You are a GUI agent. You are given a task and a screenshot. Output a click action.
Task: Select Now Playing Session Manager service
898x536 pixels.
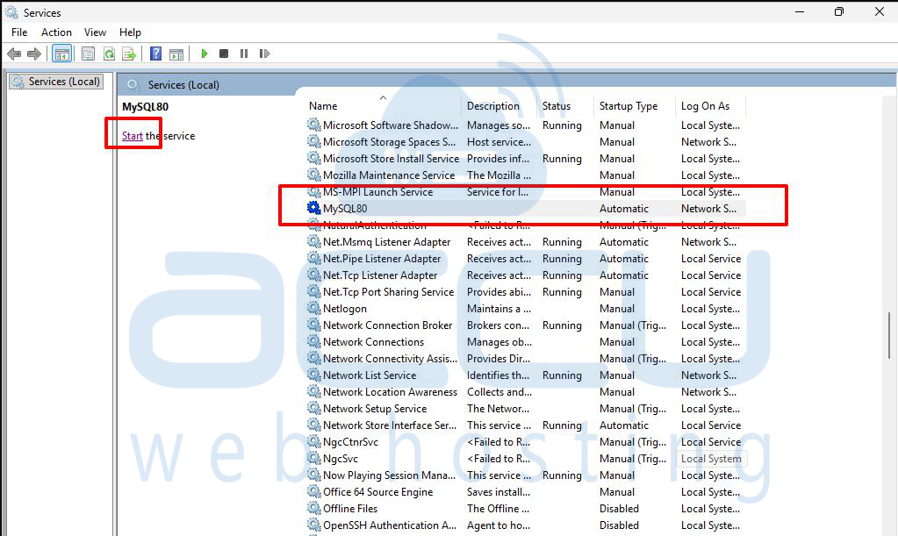click(x=390, y=475)
